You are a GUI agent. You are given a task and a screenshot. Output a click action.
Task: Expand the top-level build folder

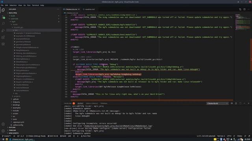(34, 16)
